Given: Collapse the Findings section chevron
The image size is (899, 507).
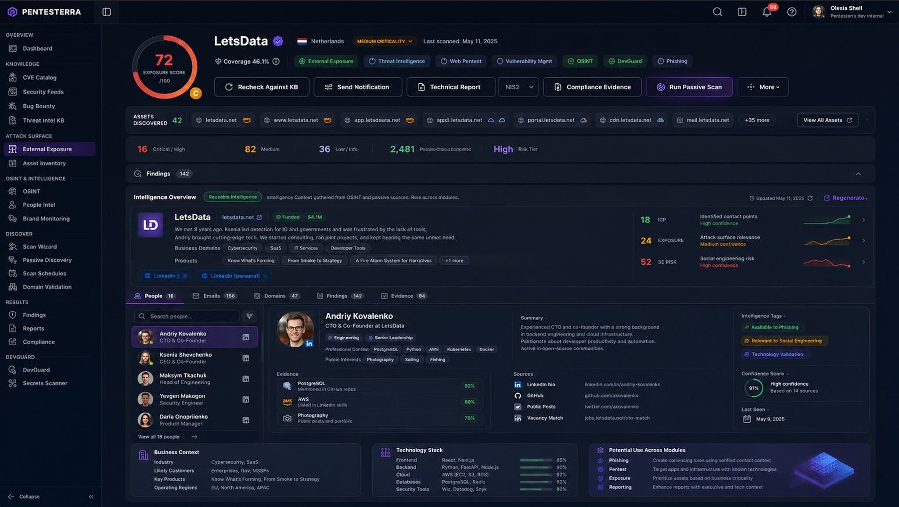Looking at the screenshot, I should (x=858, y=174).
